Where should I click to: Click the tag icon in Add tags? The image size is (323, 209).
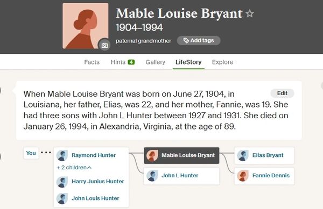[x=186, y=40]
